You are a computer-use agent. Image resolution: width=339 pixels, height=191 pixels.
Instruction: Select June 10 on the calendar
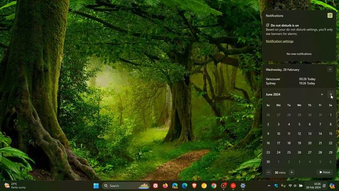(279, 134)
